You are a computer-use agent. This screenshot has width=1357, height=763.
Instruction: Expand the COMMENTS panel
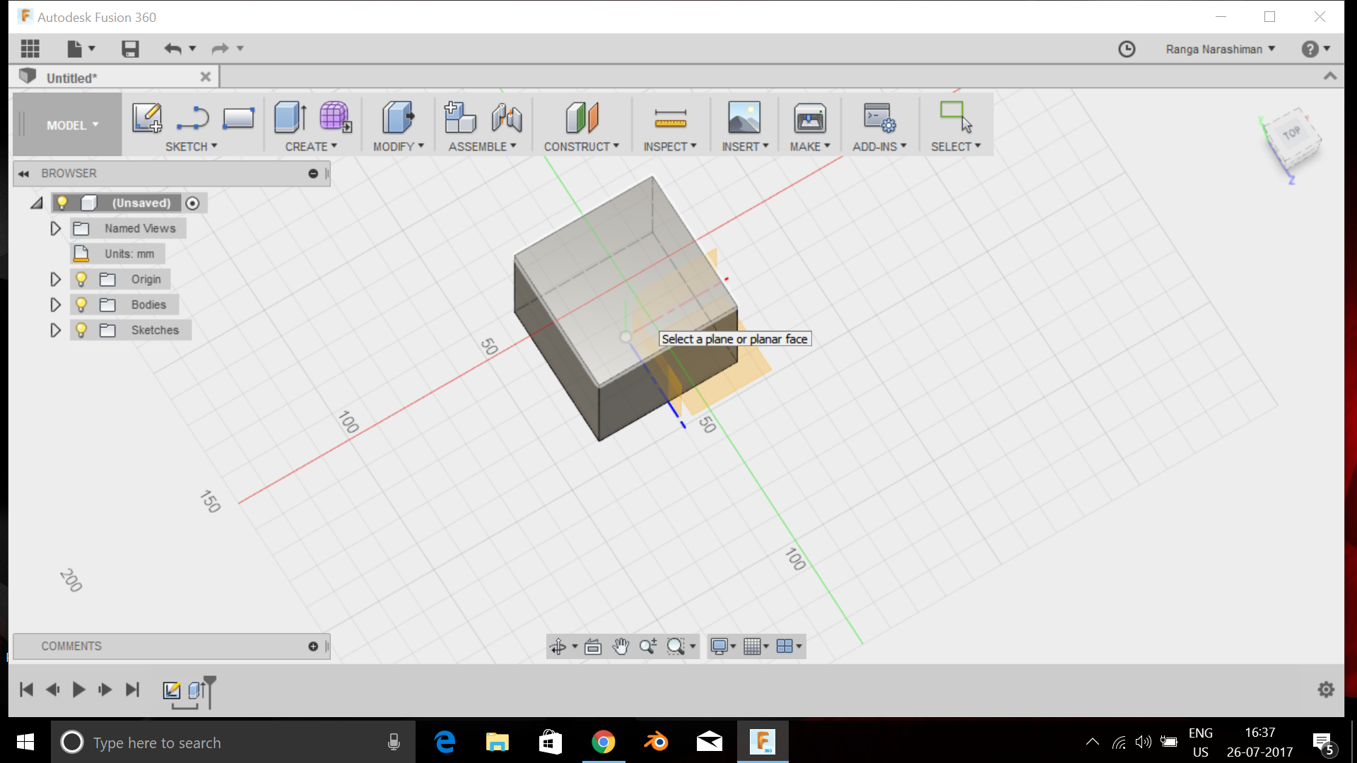(313, 646)
